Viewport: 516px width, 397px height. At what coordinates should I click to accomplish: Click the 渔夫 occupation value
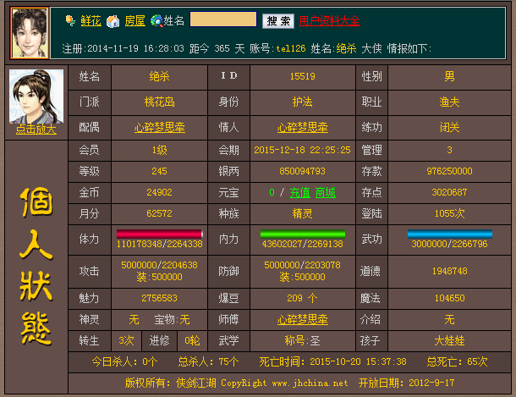click(x=449, y=102)
